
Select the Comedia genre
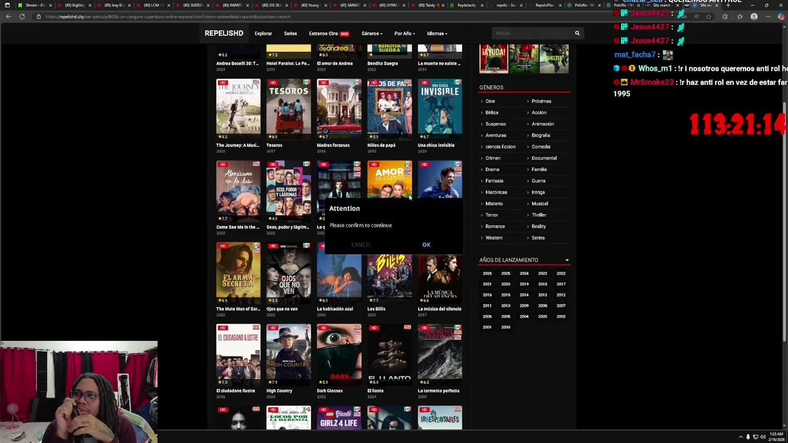541,146
